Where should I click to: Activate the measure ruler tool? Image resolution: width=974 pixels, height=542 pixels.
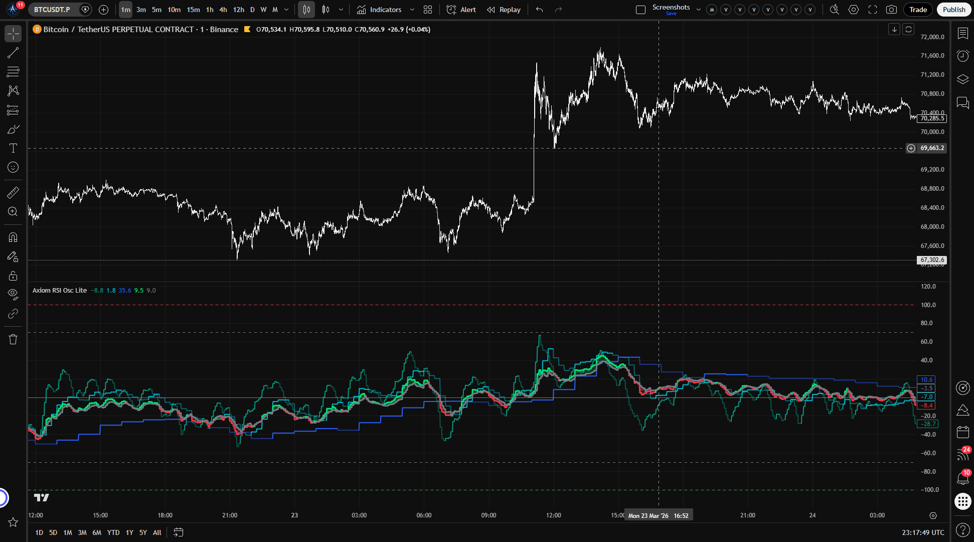tap(13, 192)
